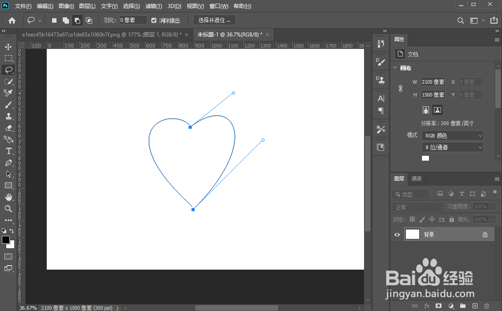The height and width of the screenshot is (311, 502).
Task: Select the Move tool
Action: coord(8,47)
